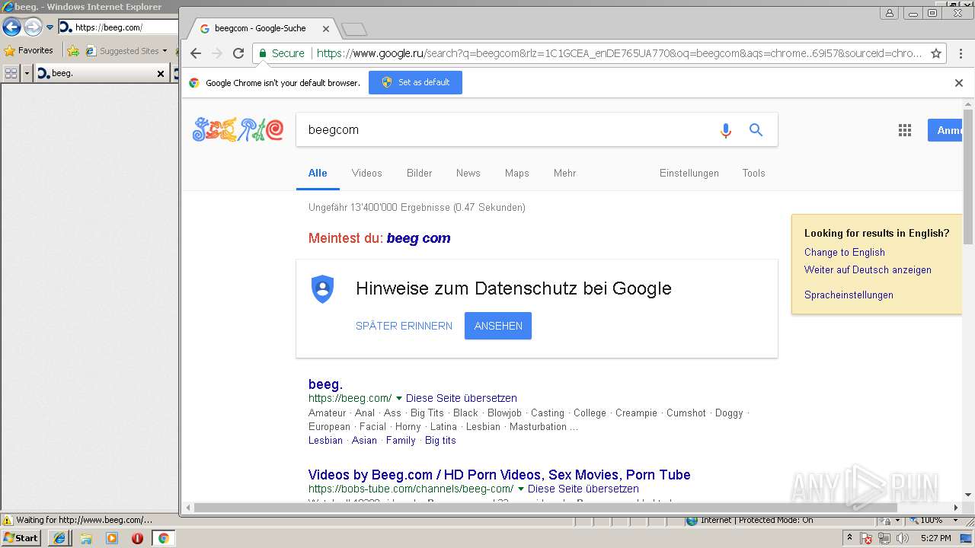Click the blue privacy shield icon
The height and width of the screenshot is (548, 975).
[323, 289]
